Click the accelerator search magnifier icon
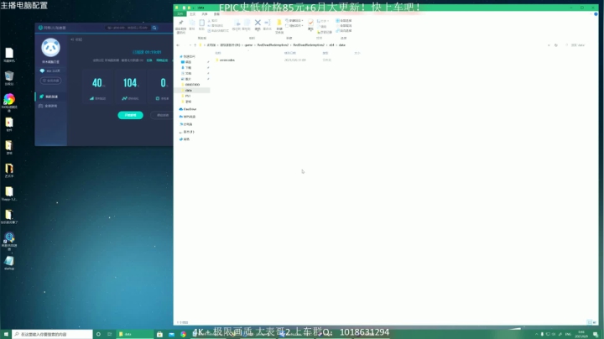This screenshot has height=339, width=604. point(154,28)
